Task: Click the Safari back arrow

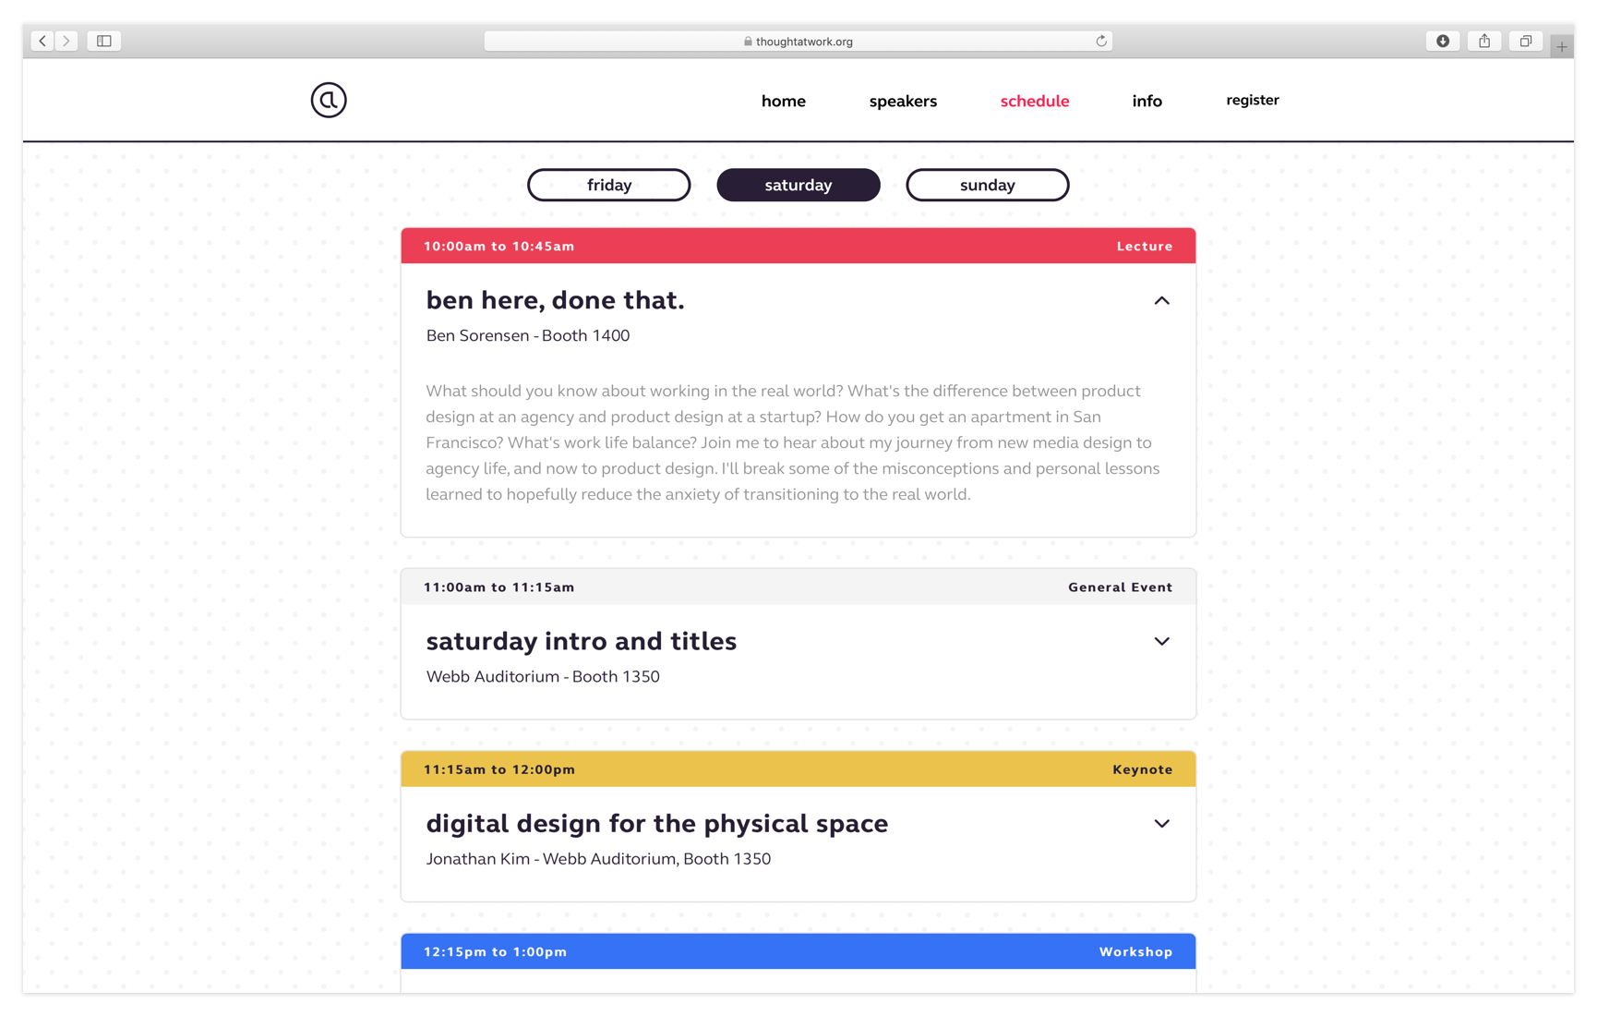Action: (x=42, y=41)
